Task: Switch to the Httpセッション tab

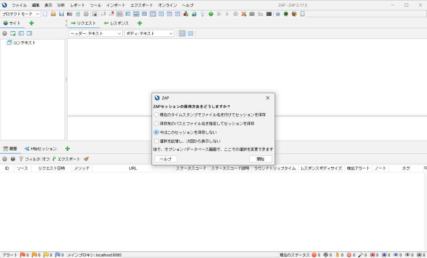Action: (x=41, y=149)
